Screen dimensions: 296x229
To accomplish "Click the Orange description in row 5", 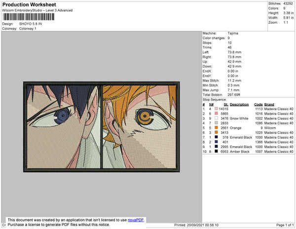I will (236, 128).
